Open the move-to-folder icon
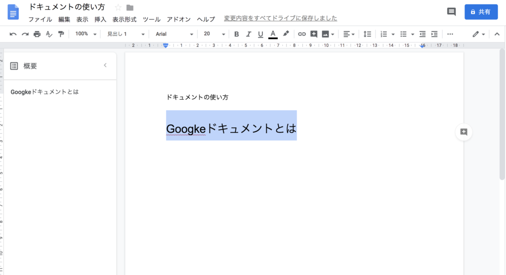Image resolution: width=506 pixels, height=275 pixels. coord(130,7)
